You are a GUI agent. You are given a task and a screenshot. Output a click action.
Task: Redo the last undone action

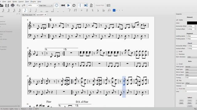coord(24,5)
